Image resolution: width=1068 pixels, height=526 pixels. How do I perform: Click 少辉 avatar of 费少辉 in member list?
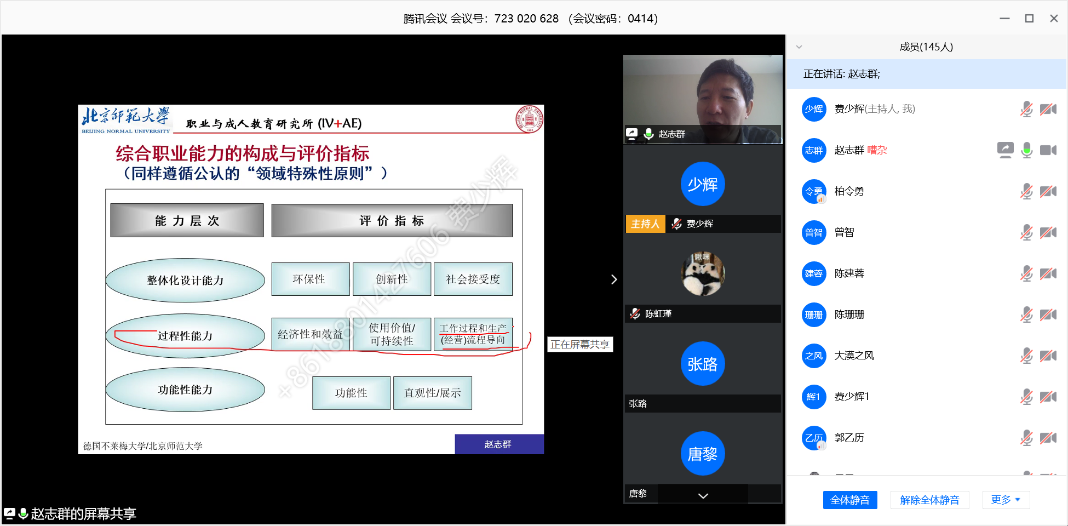814,109
